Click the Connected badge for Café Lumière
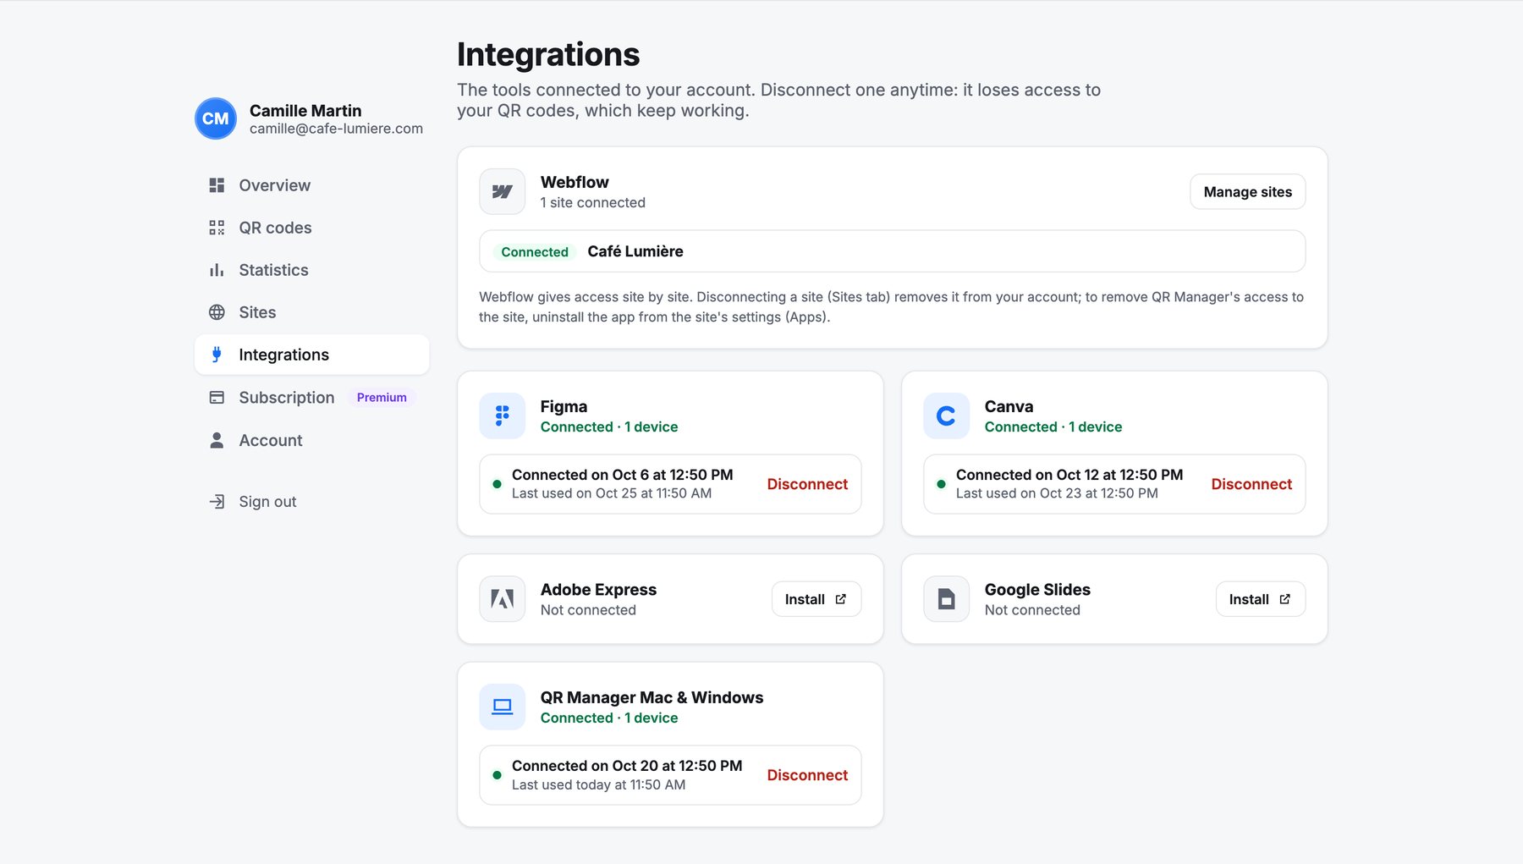This screenshot has height=864, width=1523. (x=535, y=252)
